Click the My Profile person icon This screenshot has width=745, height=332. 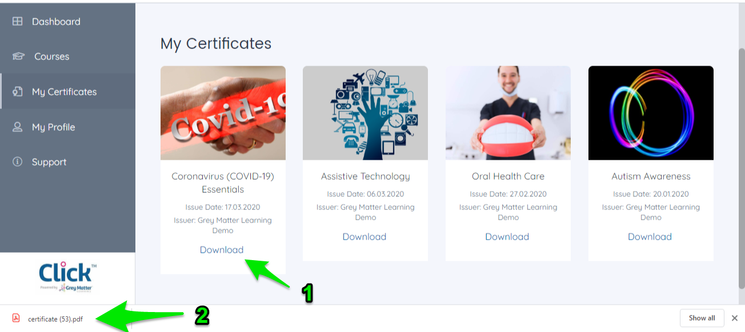tap(18, 127)
